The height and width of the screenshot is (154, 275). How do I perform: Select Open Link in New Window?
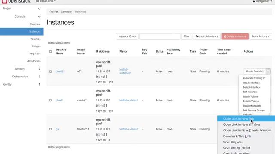pyautogui.click(x=246, y=124)
